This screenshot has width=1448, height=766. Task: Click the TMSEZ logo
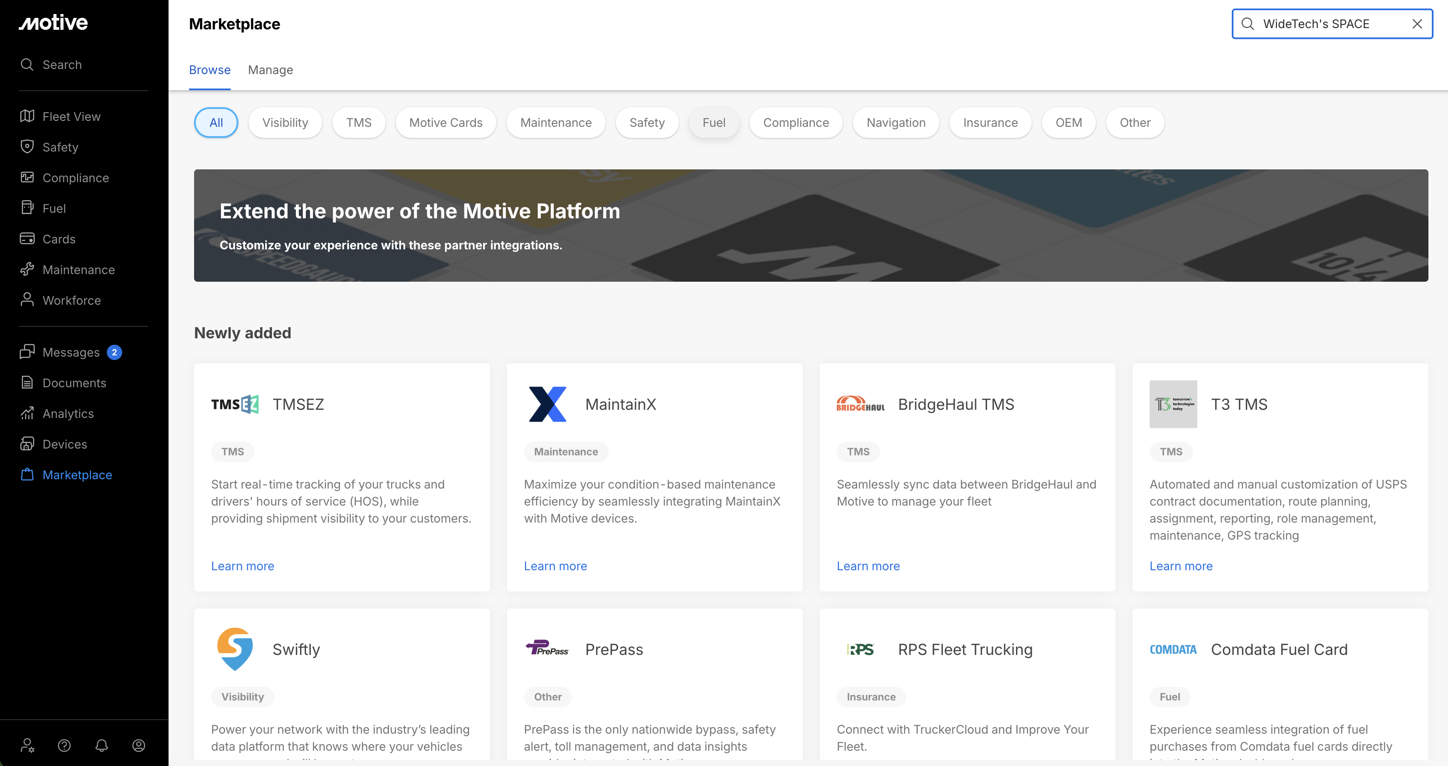point(235,404)
